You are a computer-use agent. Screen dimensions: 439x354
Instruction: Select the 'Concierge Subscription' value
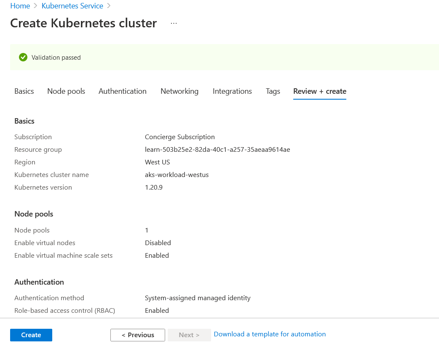[x=180, y=137]
